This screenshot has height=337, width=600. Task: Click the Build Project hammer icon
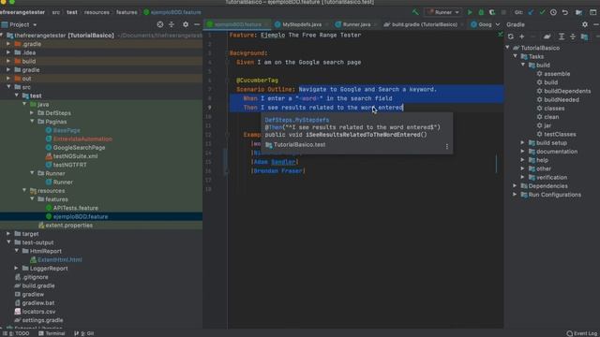415,12
